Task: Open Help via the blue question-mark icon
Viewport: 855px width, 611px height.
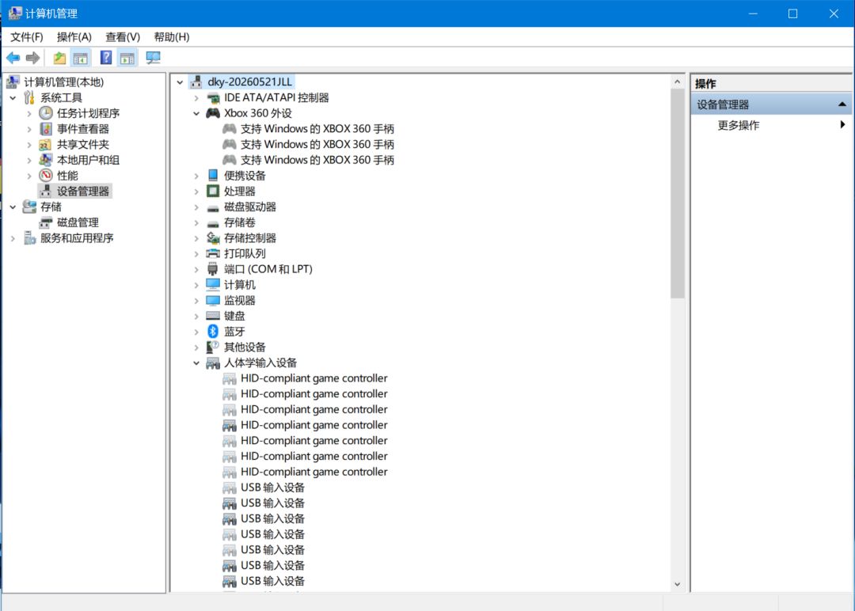Action: click(106, 57)
